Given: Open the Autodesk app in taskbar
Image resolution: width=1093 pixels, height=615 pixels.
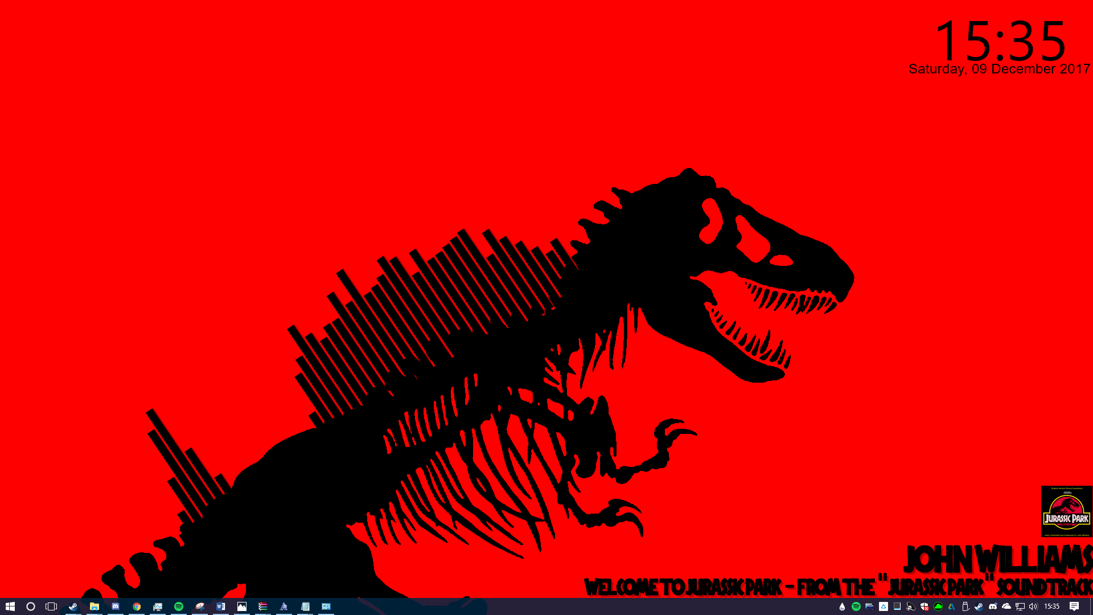Looking at the screenshot, I should [284, 606].
